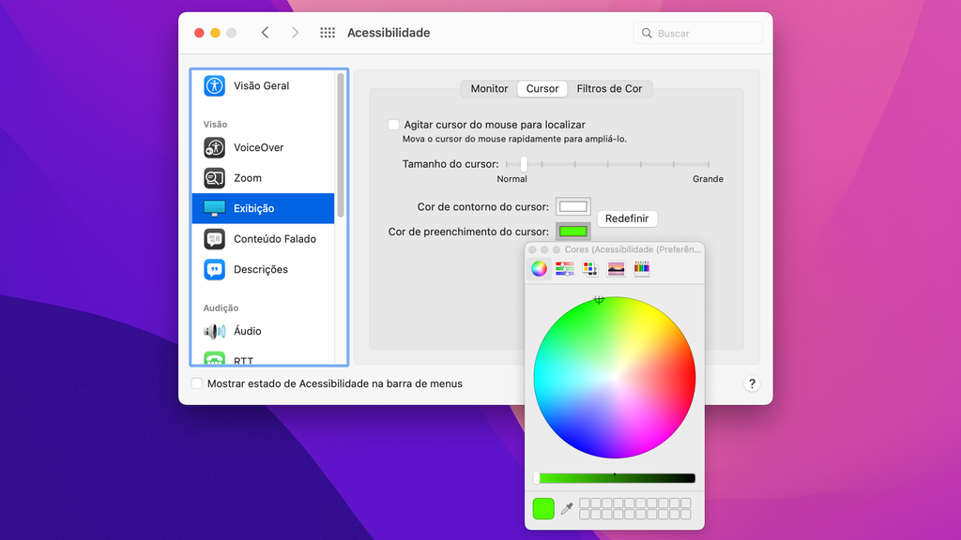Click the "Visão" section header

point(215,125)
